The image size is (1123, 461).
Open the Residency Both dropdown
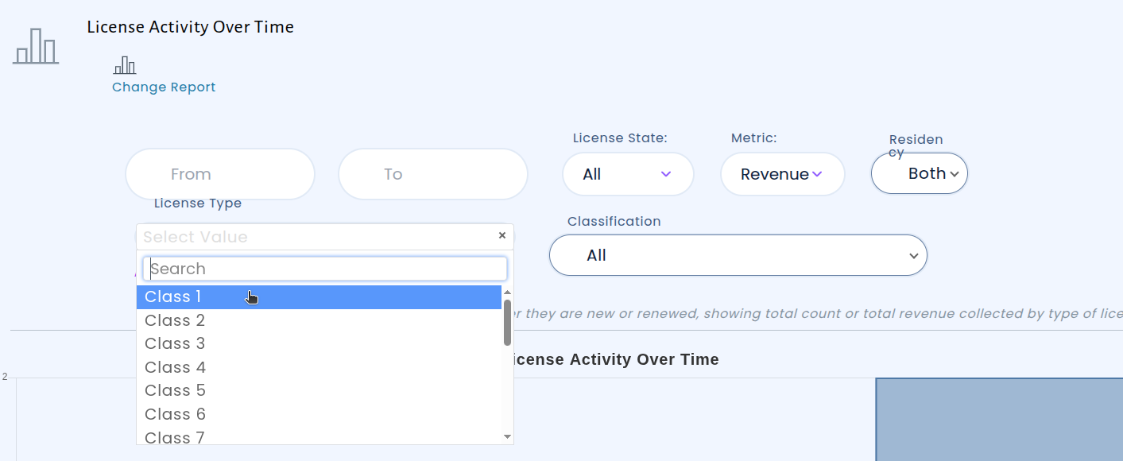click(x=920, y=173)
